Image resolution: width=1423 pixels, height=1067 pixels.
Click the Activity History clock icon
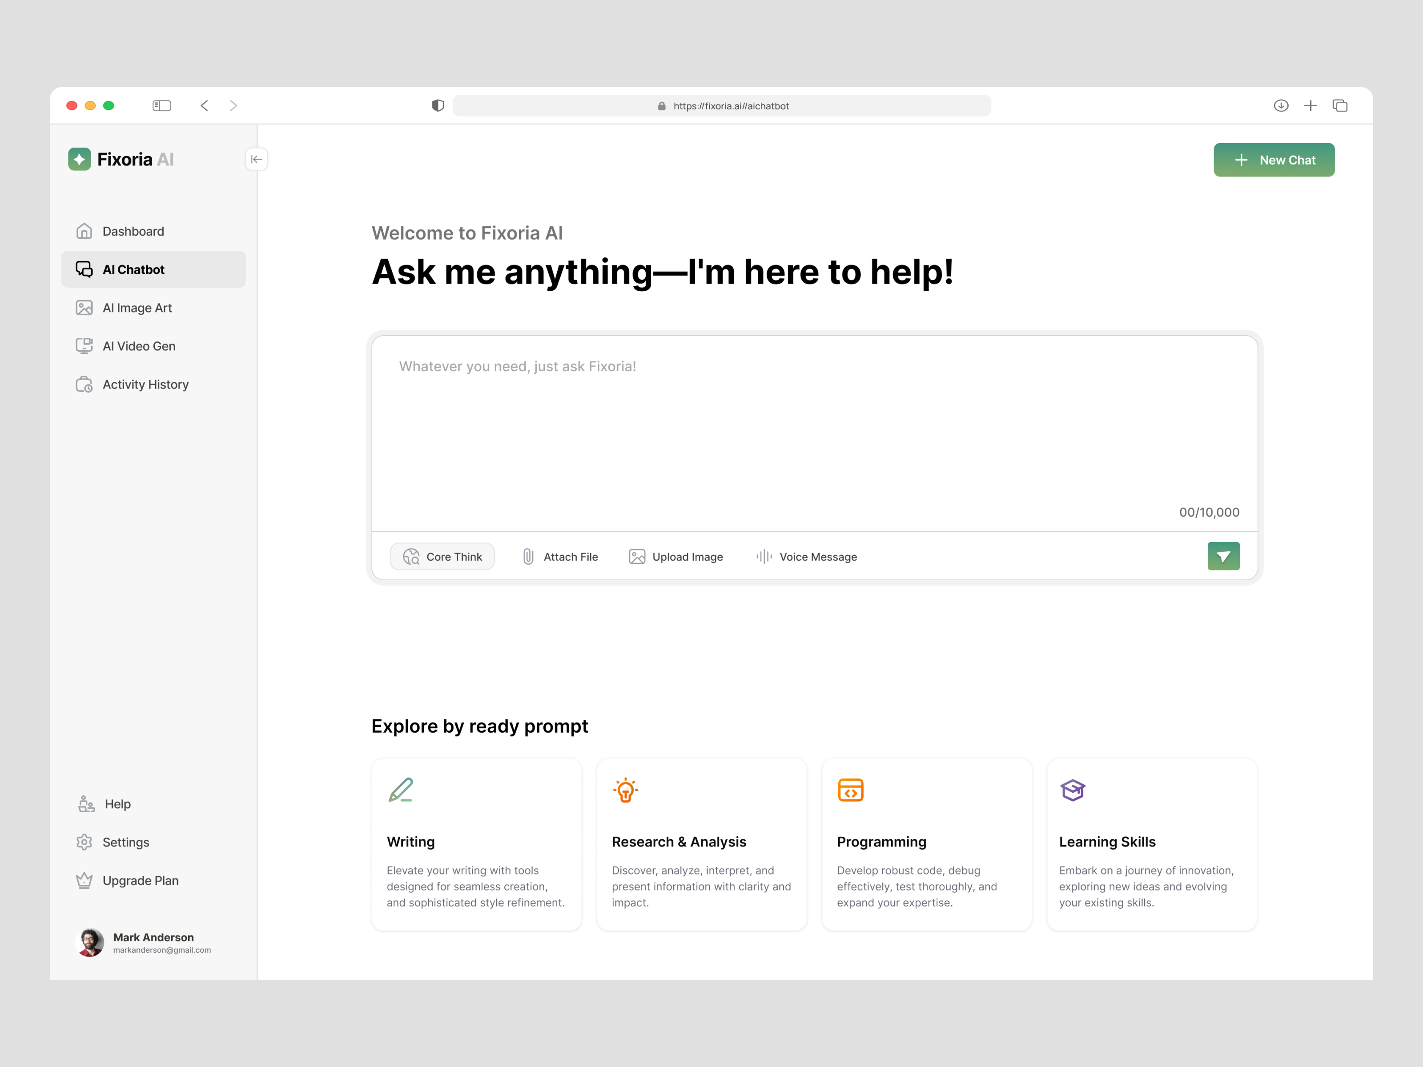coord(84,385)
